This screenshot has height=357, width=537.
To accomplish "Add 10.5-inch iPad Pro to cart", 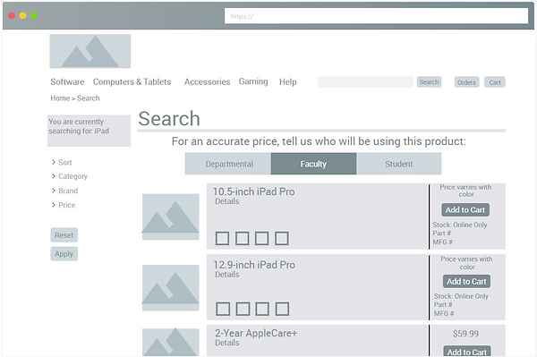I will [465, 210].
